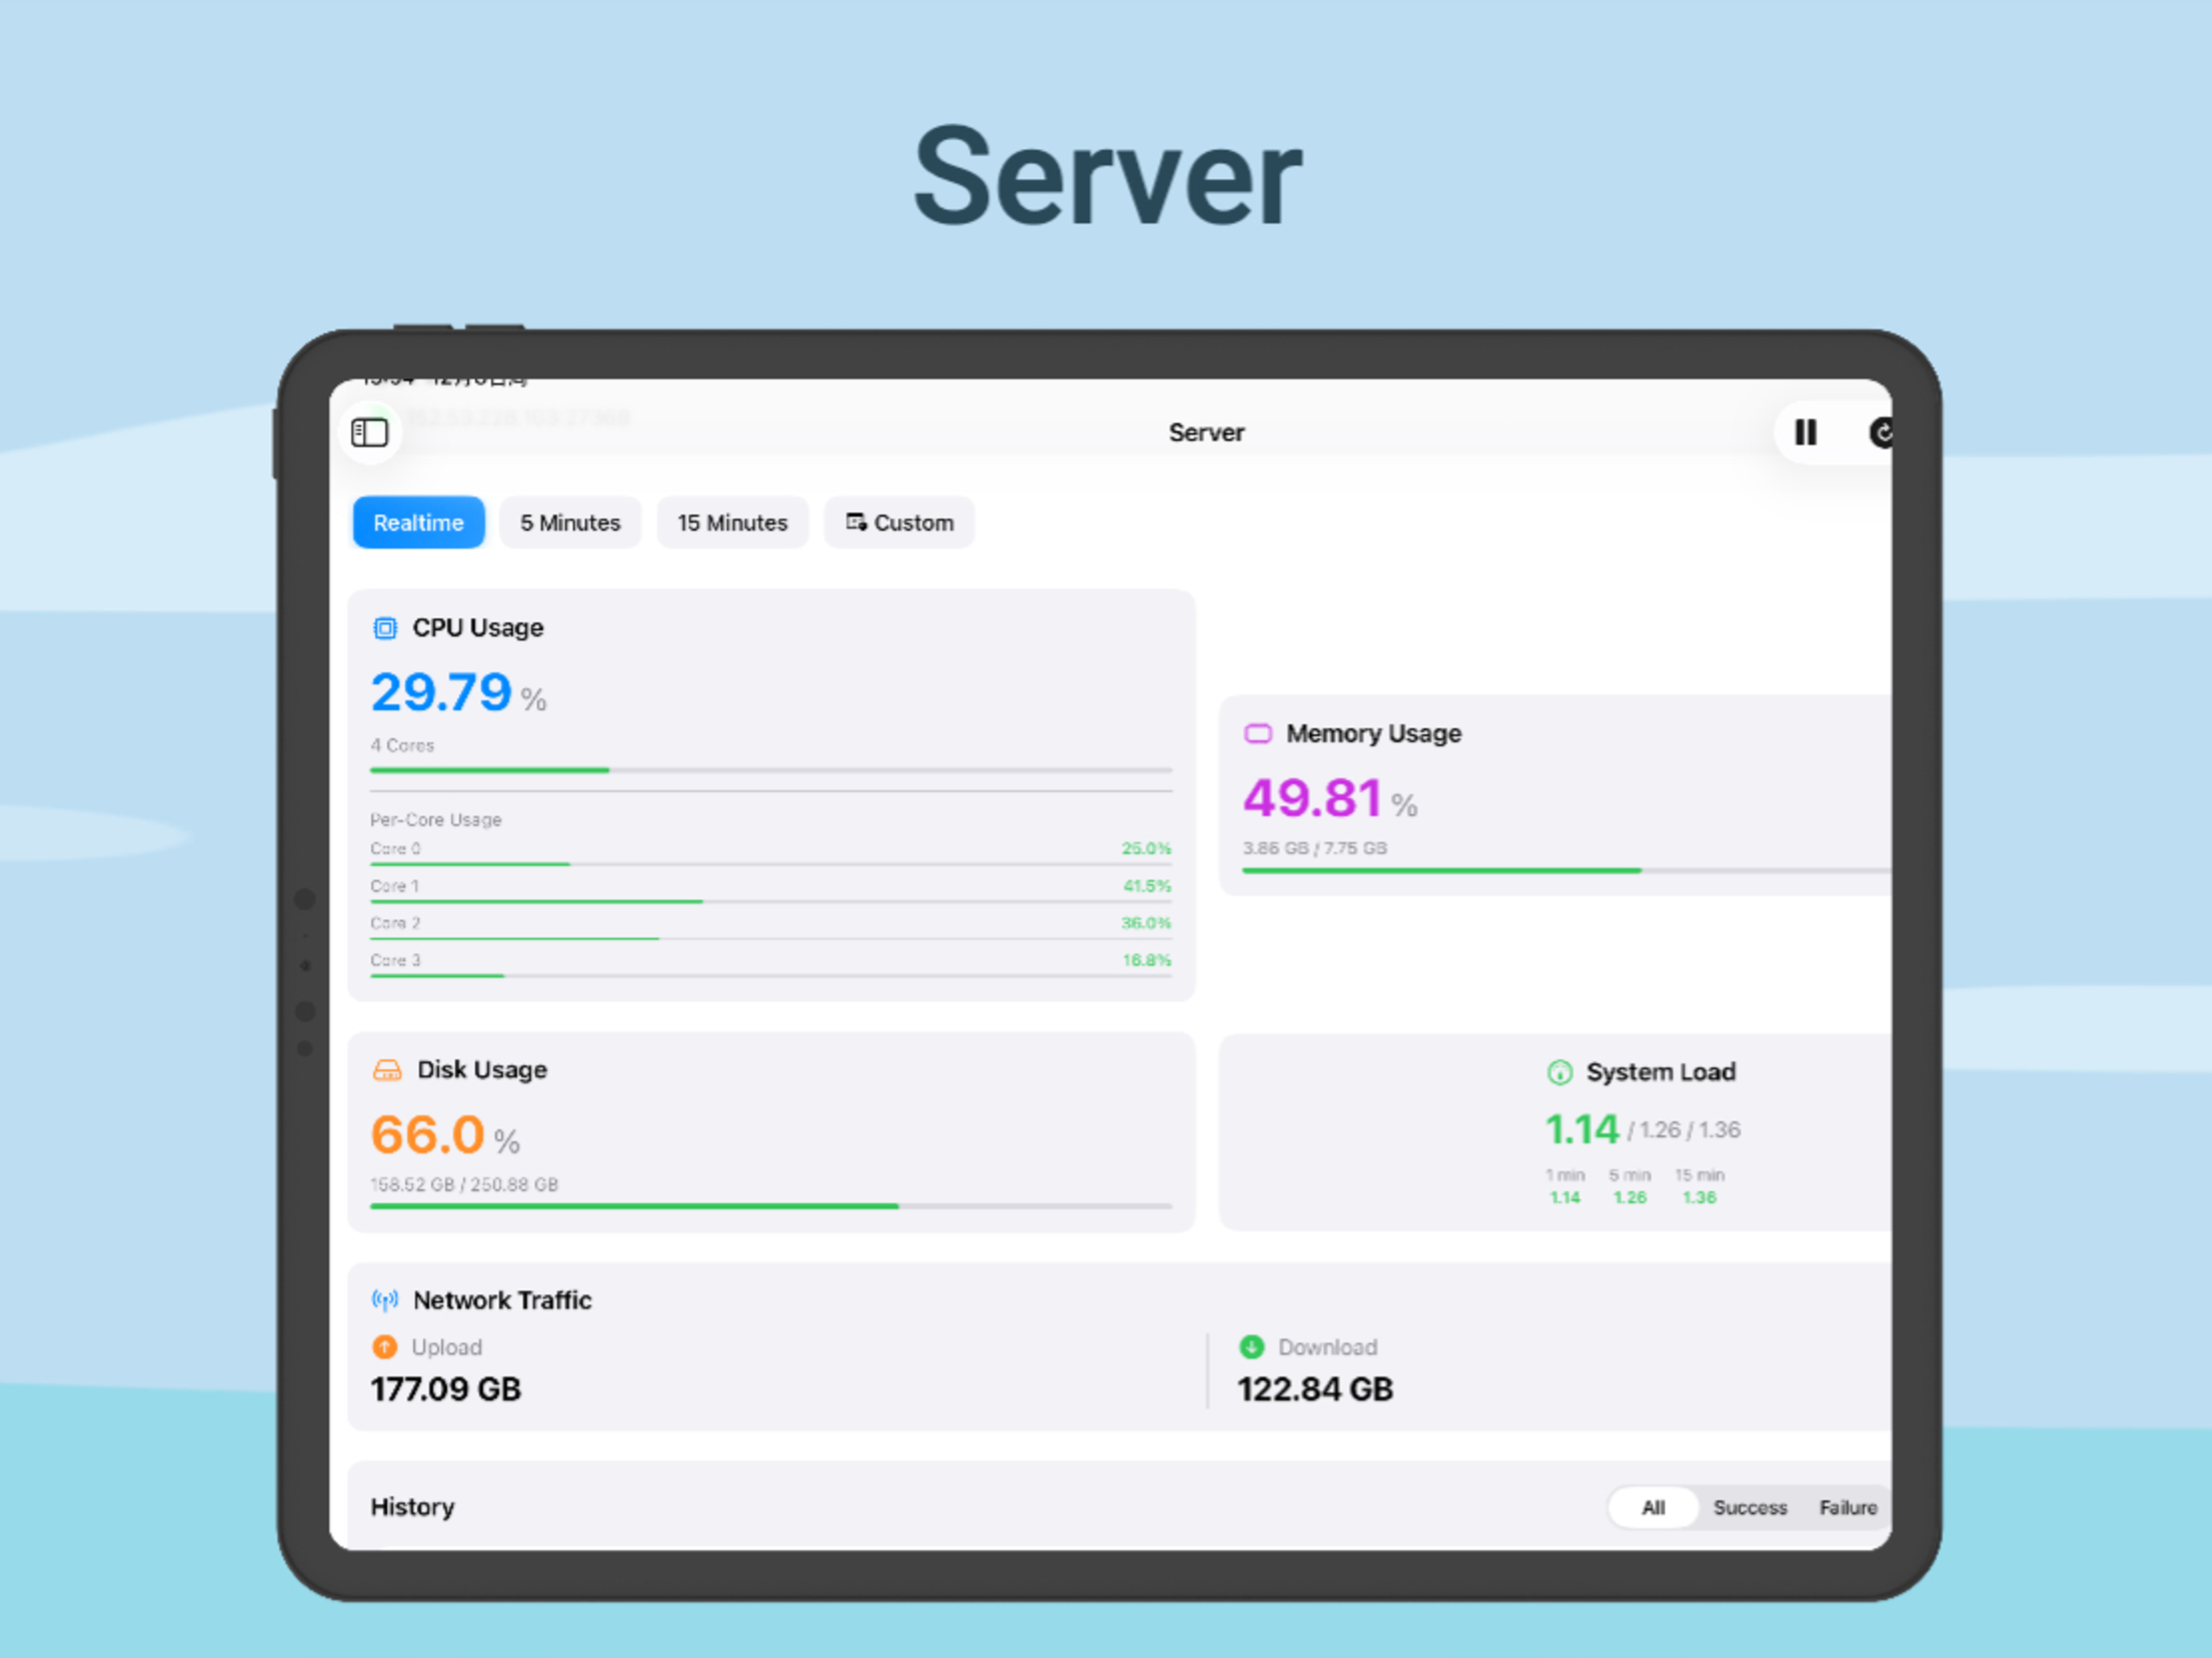Switch to the 15 Minutes tab
The width and height of the screenshot is (2212, 1658).
tap(732, 522)
